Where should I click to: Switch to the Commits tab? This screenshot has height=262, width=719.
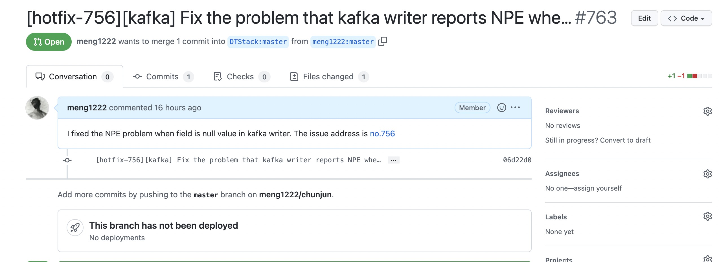pyautogui.click(x=163, y=77)
